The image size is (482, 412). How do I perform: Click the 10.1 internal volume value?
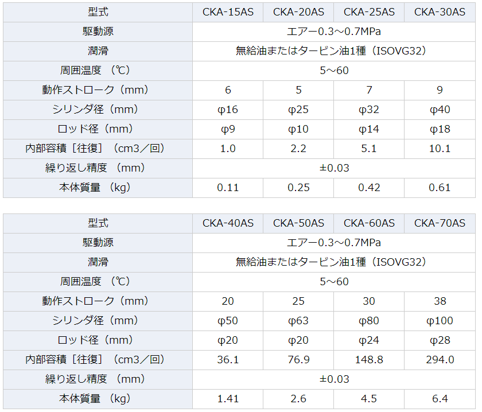tap(440, 149)
